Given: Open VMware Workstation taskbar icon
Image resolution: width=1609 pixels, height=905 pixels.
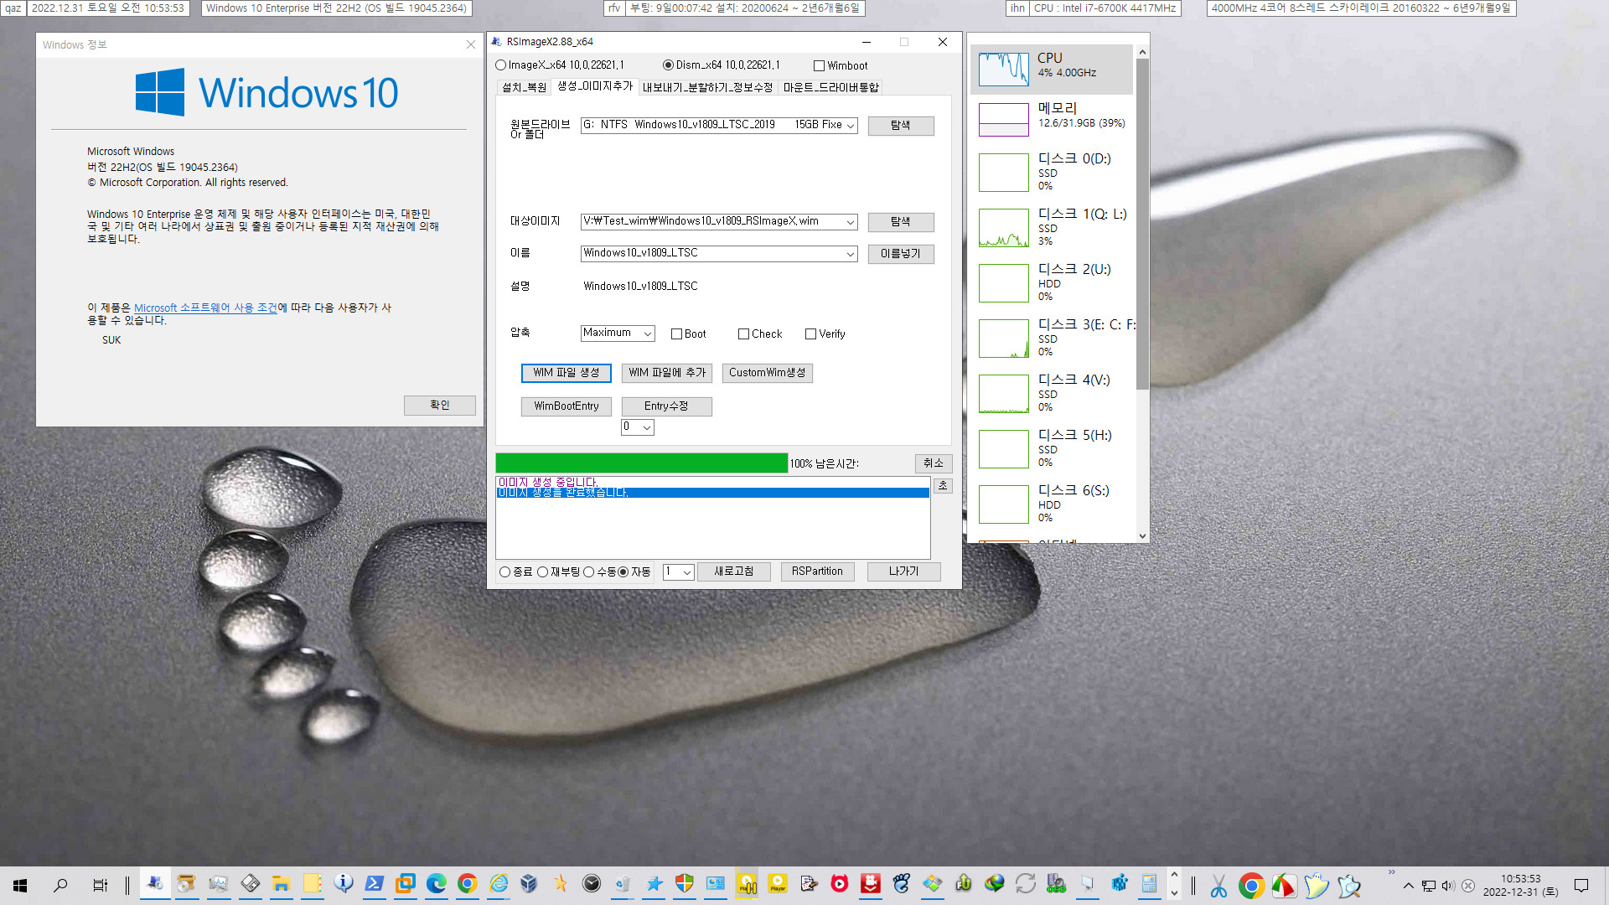Looking at the screenshot, I should click(406, 884).
